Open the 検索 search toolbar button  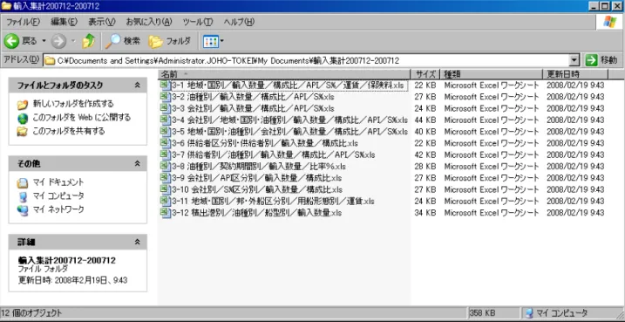[123, 41]
